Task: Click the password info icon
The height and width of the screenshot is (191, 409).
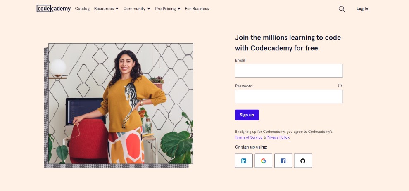Action: click(340, 86)
